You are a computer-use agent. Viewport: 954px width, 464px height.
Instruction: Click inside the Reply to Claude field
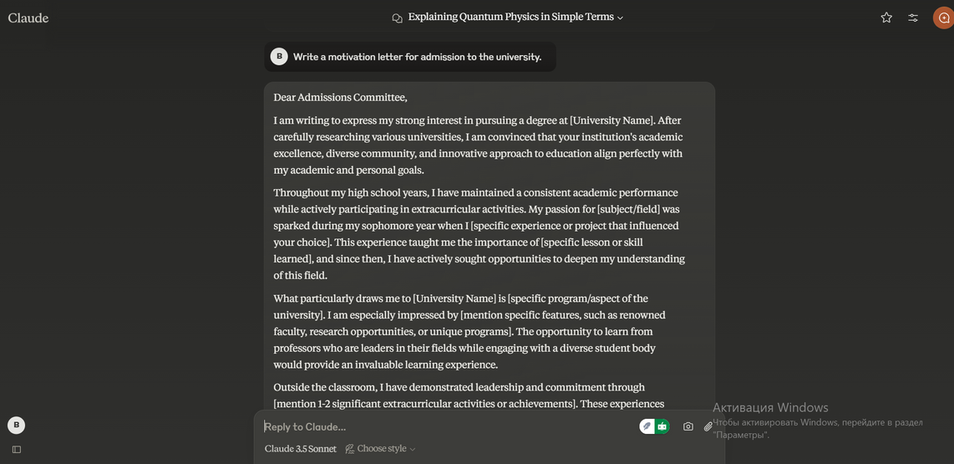click(x=443, y=426)
